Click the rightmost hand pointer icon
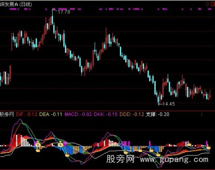The image size is (215, 170). pos(209,147)
